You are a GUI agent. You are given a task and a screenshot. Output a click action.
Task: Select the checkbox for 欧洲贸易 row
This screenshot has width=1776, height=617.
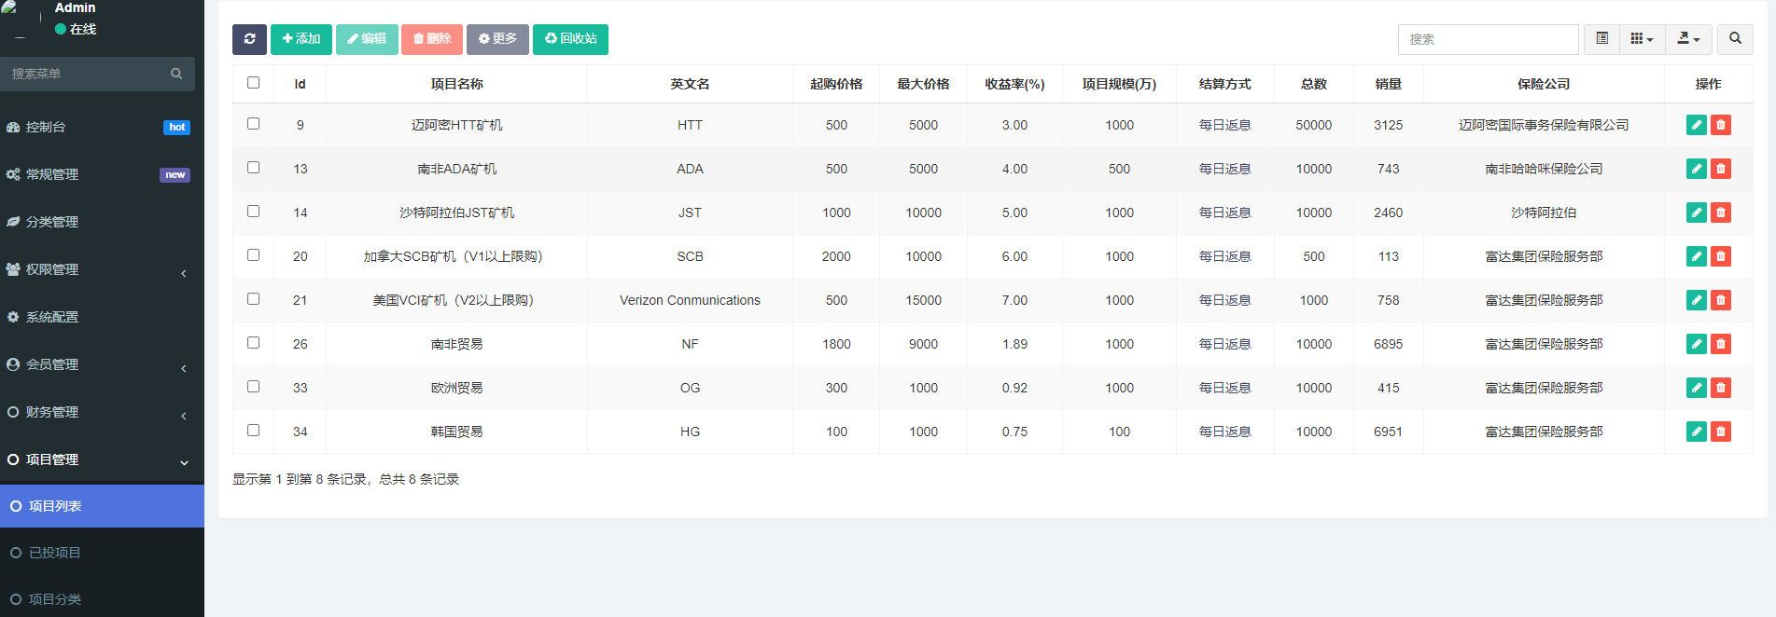(253, 387)
